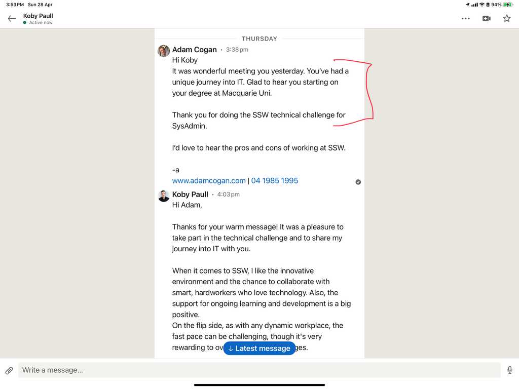Call the phone number 04 1985 1995
This screenshot has height=389, width=519.
click(274, 180)
